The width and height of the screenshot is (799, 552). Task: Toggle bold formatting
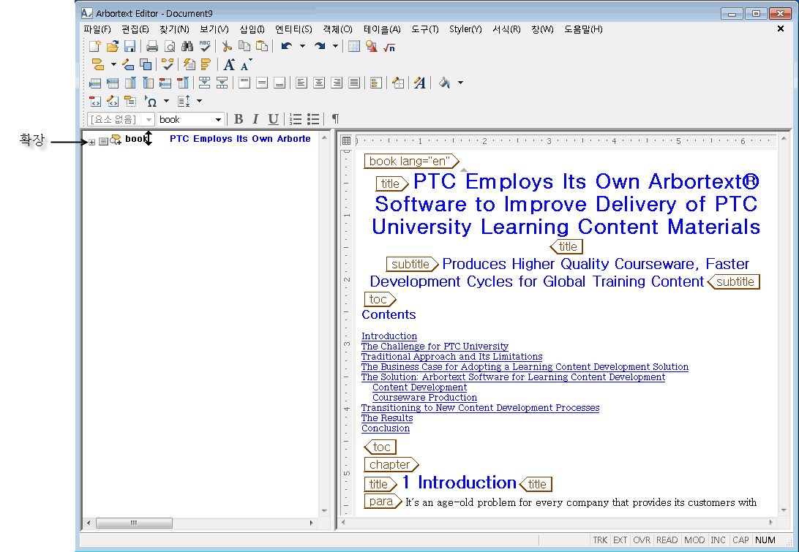coord(238,119)
